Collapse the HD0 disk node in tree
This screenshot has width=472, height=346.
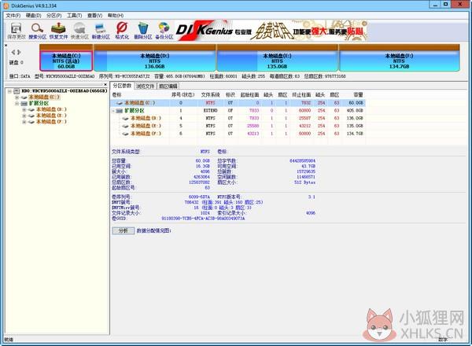pos(9,91)
